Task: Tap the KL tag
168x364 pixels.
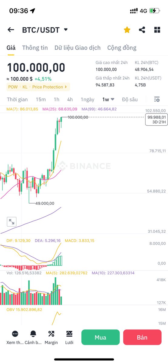Action: pyautogui.click(x=25, y=87)
